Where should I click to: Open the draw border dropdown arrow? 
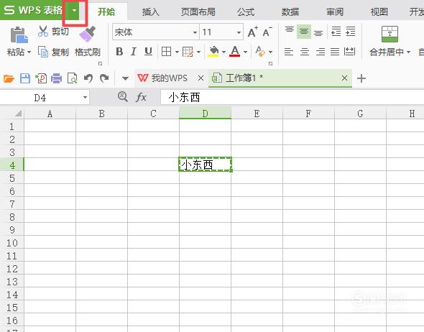pyautogui.click(x=198, y=52)
